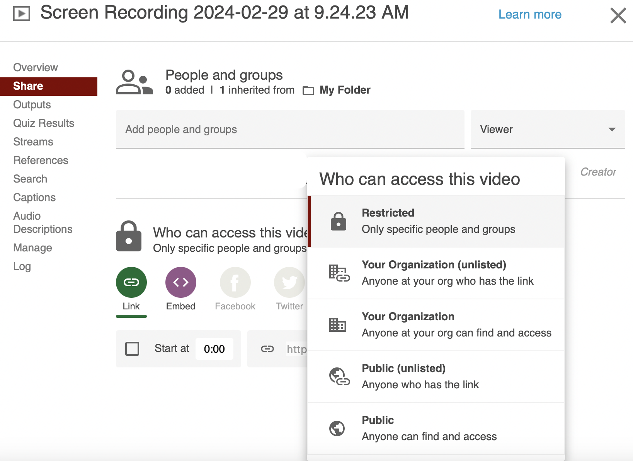Click the Facebook share icon
This screenshot has width=633, height=461.
click(x=235, y=282)
